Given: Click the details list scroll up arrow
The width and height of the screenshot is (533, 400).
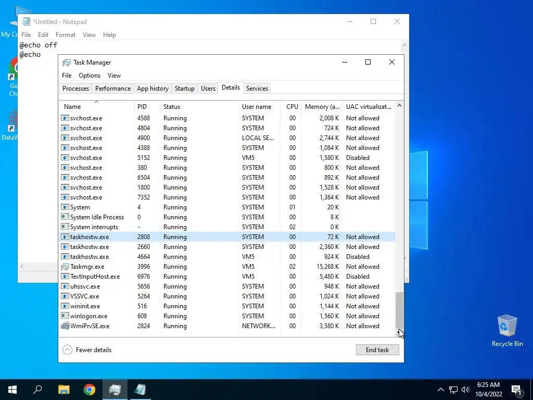Looking at the screenshot, I should coord(399,105).
